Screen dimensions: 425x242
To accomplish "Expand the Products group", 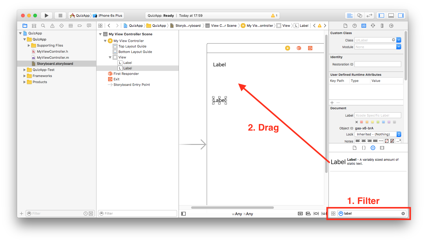I will [x=24, y=82].
